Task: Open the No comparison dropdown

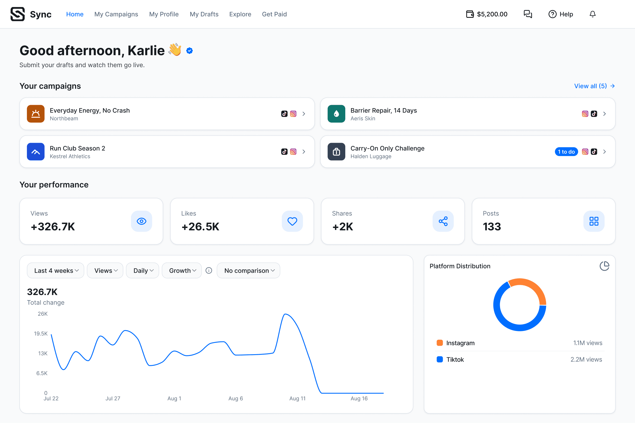Action: tap(248, 270)
